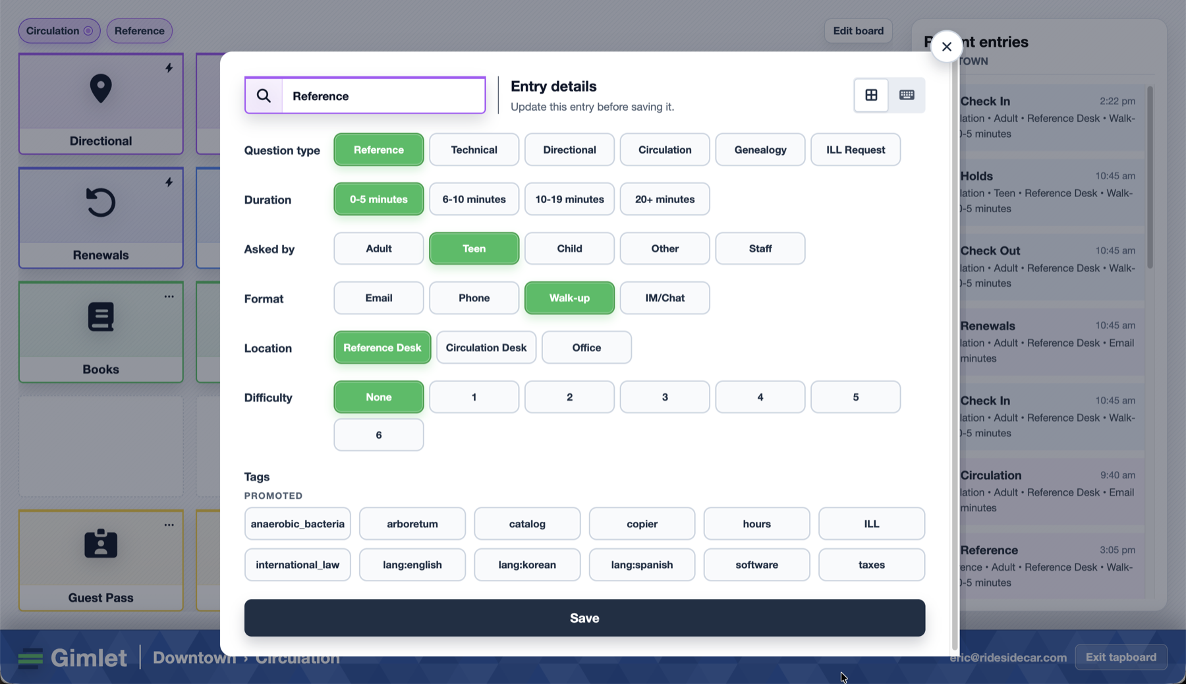Open three-dot menu on Books tile
Screen dimensions: 1186x684
(x=169, y=297)
